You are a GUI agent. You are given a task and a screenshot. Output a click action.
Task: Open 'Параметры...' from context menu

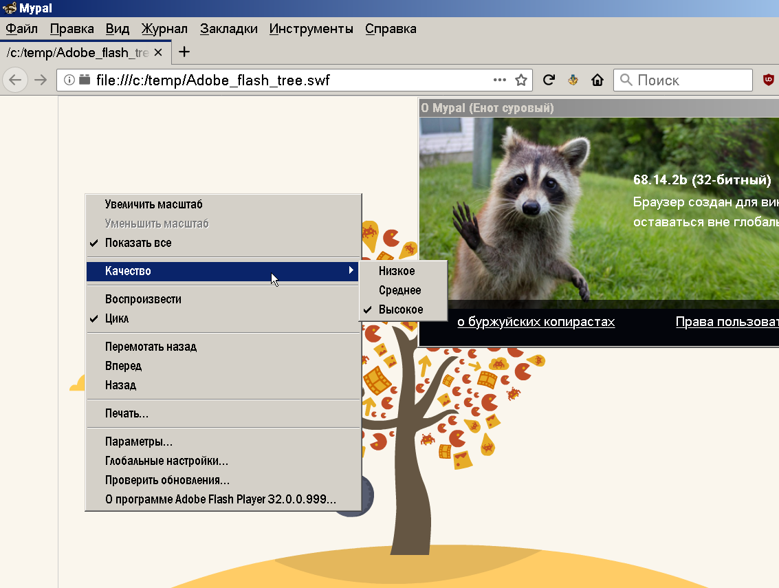click(x=223, y=442)
